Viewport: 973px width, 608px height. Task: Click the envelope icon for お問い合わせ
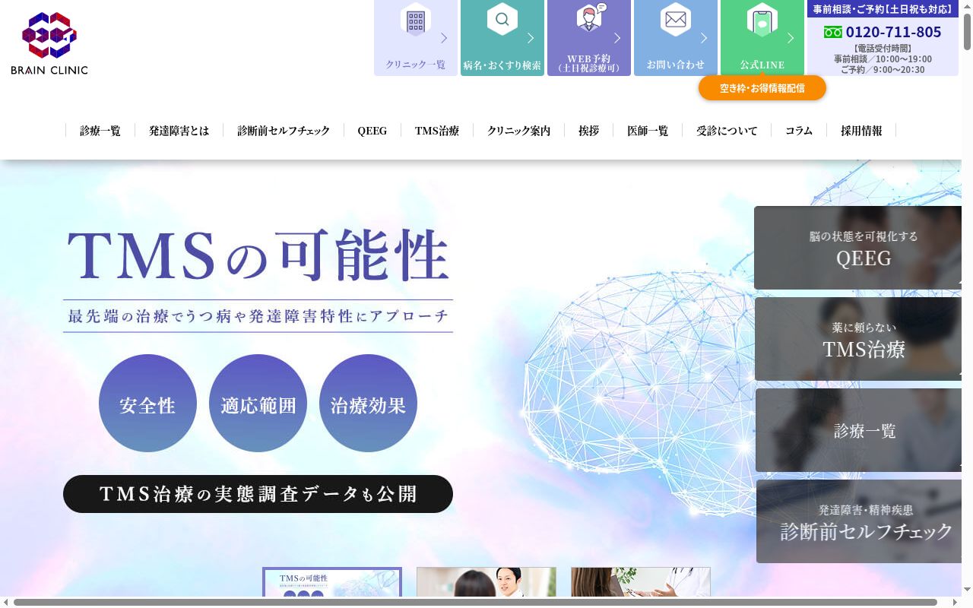click(x=676, y=19)
